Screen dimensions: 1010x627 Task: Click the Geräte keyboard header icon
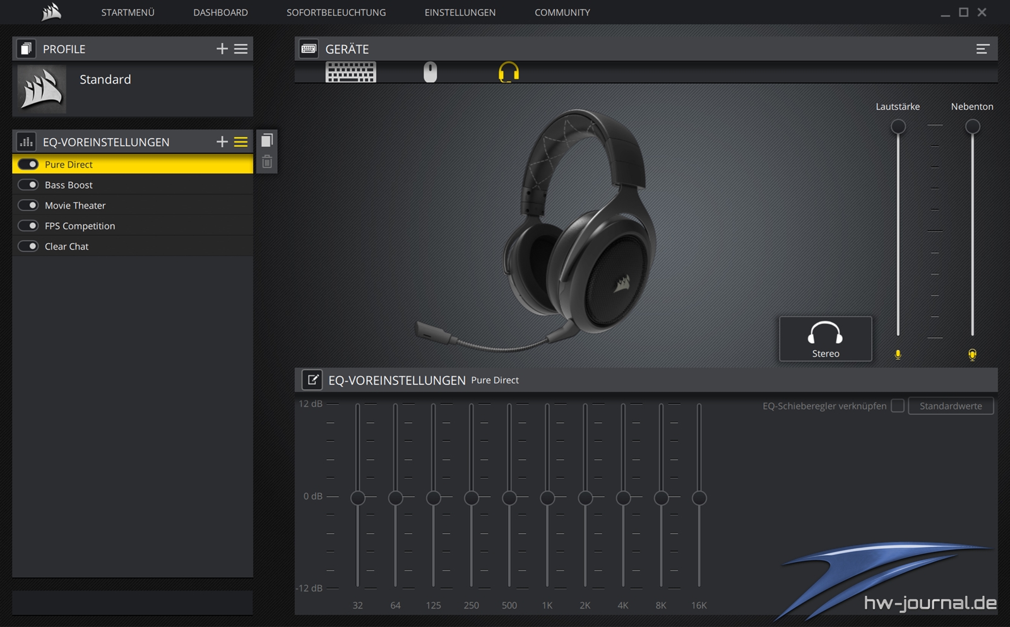point(309,49)
